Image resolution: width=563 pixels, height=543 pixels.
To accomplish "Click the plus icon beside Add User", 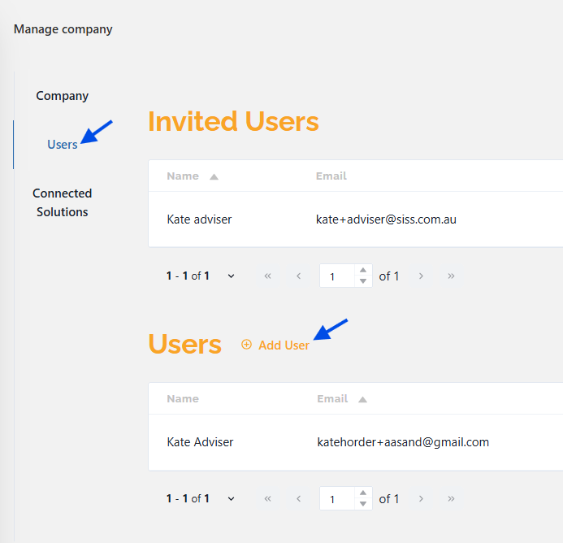I will (247, 345).
